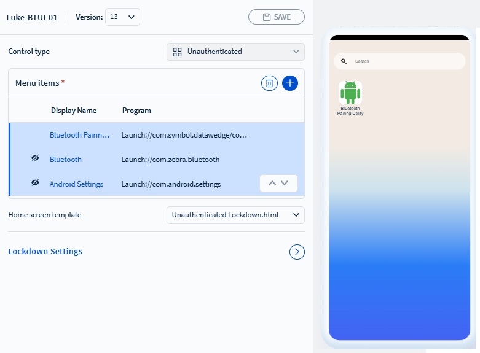
Task: Toggle visibility of Android Settings menu item
Action: (35, 182)
